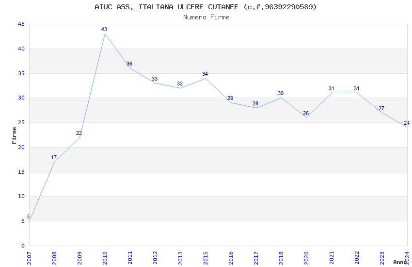Select the 33 data label for 2012

tap(155, 79)
